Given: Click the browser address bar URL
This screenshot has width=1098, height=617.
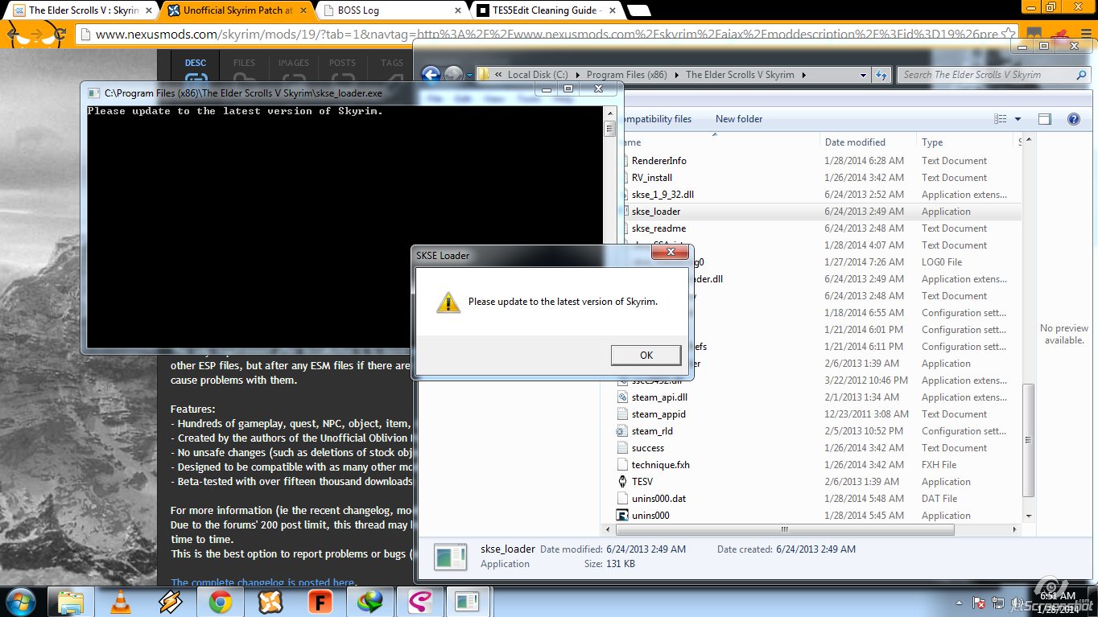Looking at the screenshot, I should [547, 35].
